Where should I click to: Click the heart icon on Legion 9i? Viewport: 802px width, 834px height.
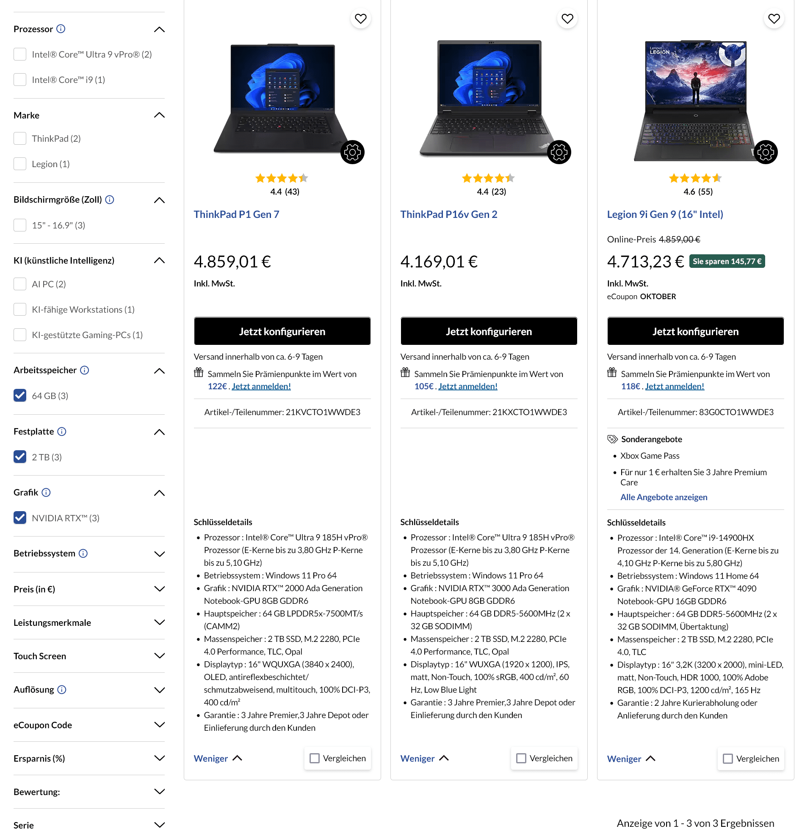pyautogui.click(x=774, y=19)
